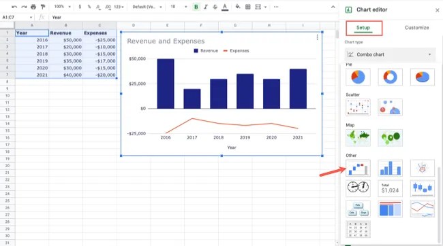Screen dimensions: 443x246
Task: Open the 123 number format dropdown
Action: click(x=119, y=7)
